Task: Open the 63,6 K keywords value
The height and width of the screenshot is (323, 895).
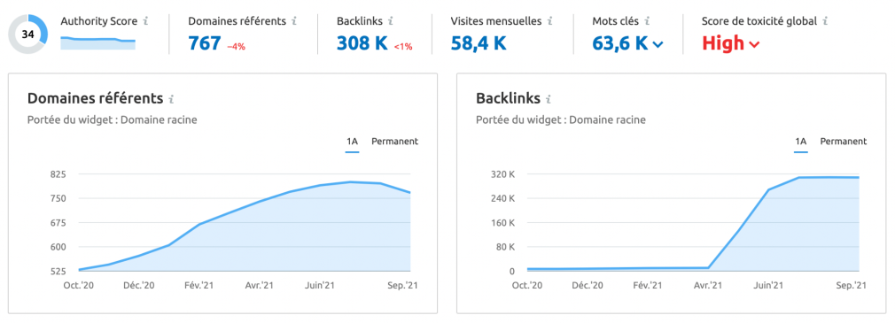Action: pyautogui.click(x=620, y=43)
